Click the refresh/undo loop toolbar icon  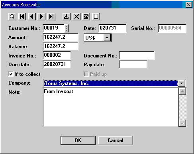point(86,17)
